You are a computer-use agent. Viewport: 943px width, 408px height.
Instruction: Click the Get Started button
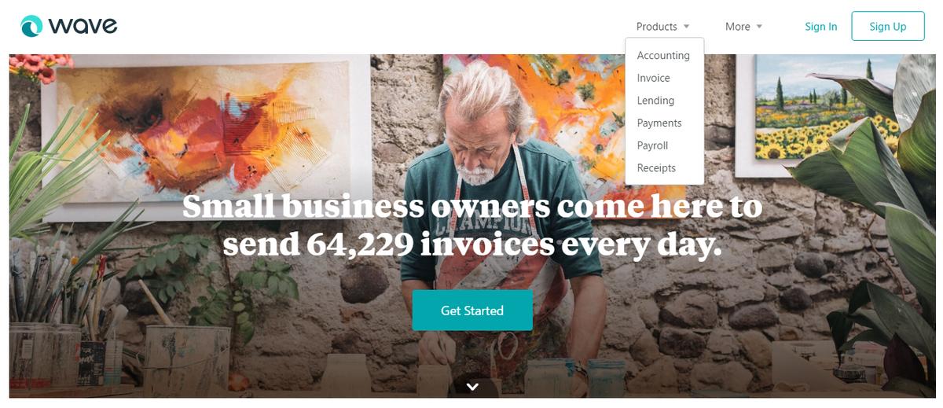coord(472,311)
